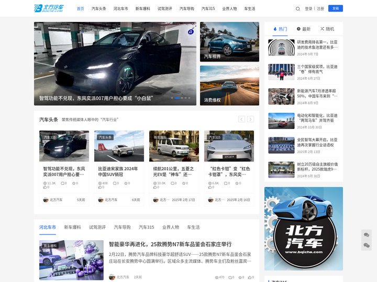
Task: Click the shuffle icon on 随机 tab
Action: click(322, 29)
